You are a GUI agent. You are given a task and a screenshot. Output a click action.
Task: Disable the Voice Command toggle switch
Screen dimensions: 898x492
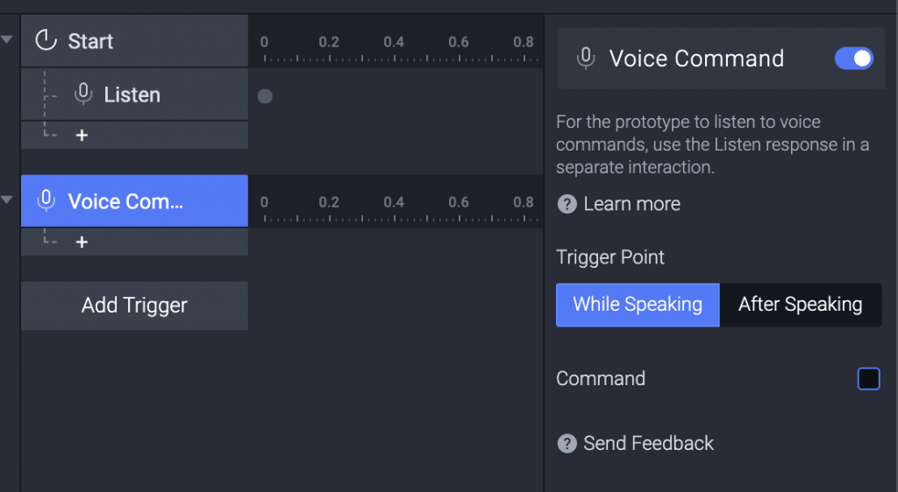pos(853,59)
